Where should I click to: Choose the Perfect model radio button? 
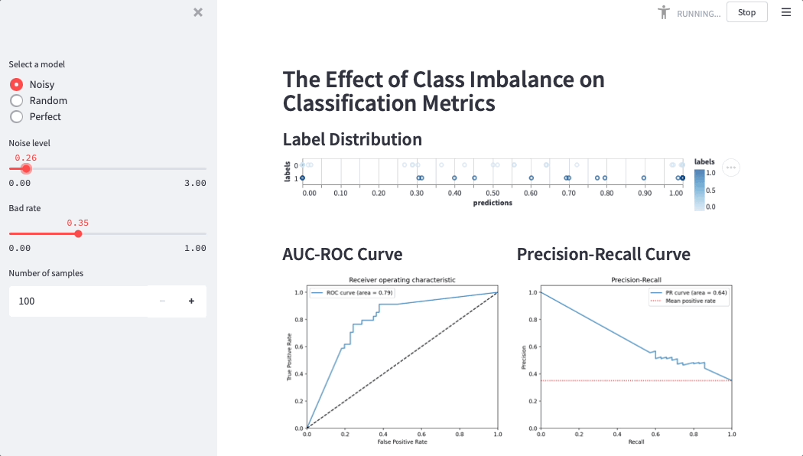[x=16, y=116]
